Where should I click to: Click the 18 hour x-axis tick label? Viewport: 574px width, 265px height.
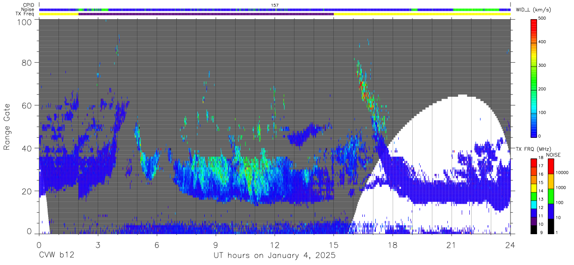point(393,244)
